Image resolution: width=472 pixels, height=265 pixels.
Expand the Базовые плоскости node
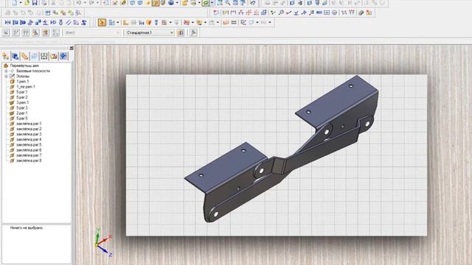point(6,71)
